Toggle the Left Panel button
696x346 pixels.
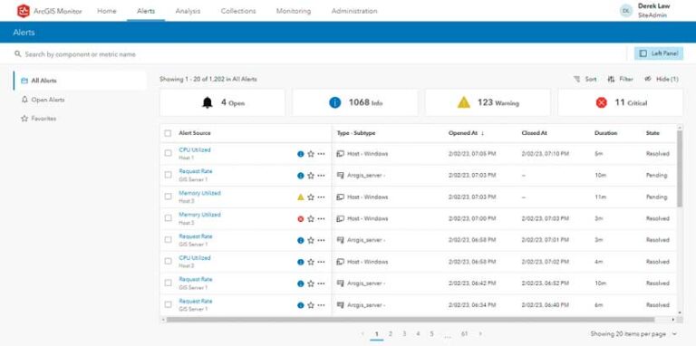click(659, 53)
